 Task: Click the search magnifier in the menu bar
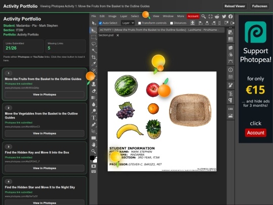click(204, 16)
